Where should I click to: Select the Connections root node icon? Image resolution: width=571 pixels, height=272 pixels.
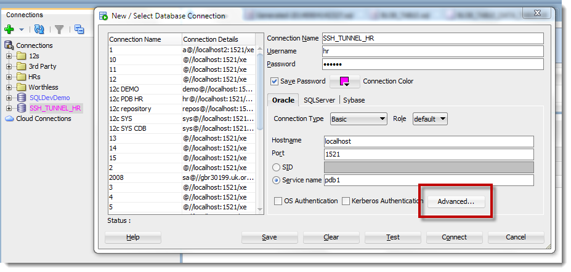pyautogui.click(x=9, y=45)
